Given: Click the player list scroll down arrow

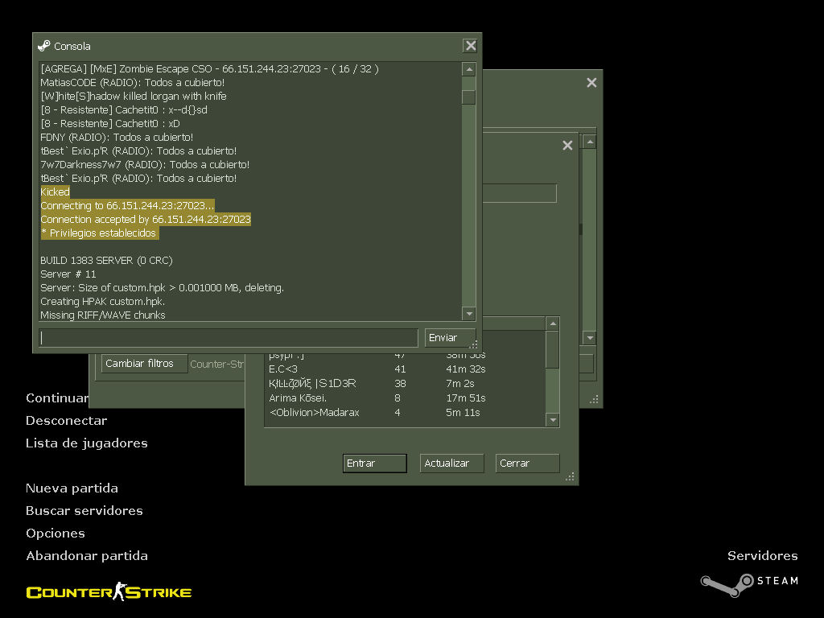Looking at the screenshot, I should pos(553,420).
